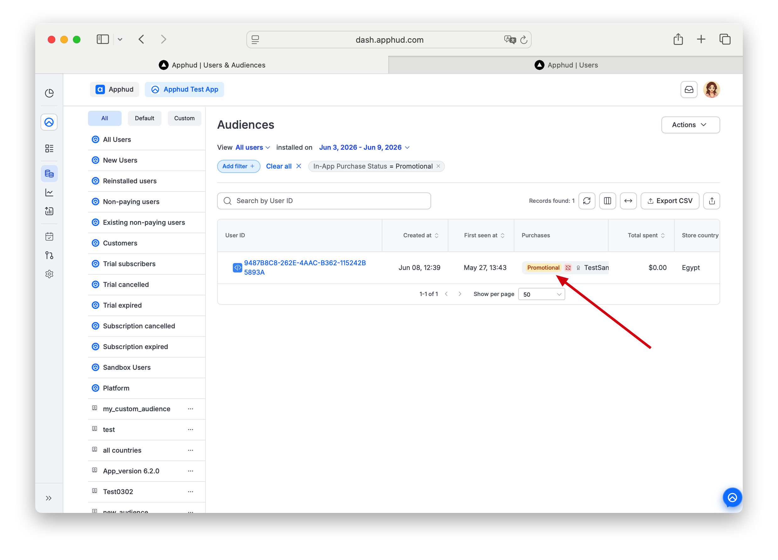Open the calendar checklist sidebar icon
The height and width of the screenshot is (560, 778).
[x=49, y=236]
